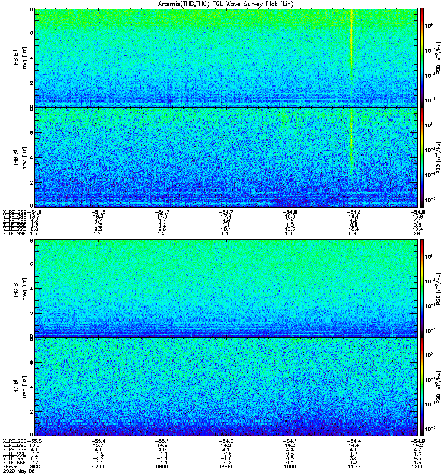The height and width of the screenshot is (475, 446).
Task: Click the THB Y_LE_SSE value 10.3
Action: coord(290,229)
